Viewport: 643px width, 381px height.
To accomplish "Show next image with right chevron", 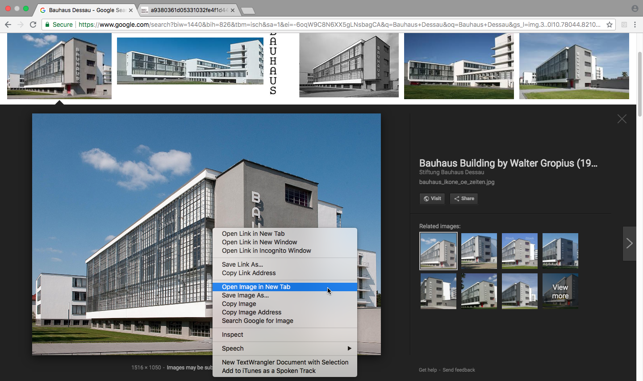I will tap(629, 243).
